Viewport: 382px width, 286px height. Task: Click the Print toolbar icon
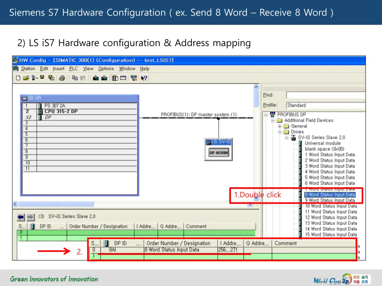62,78
